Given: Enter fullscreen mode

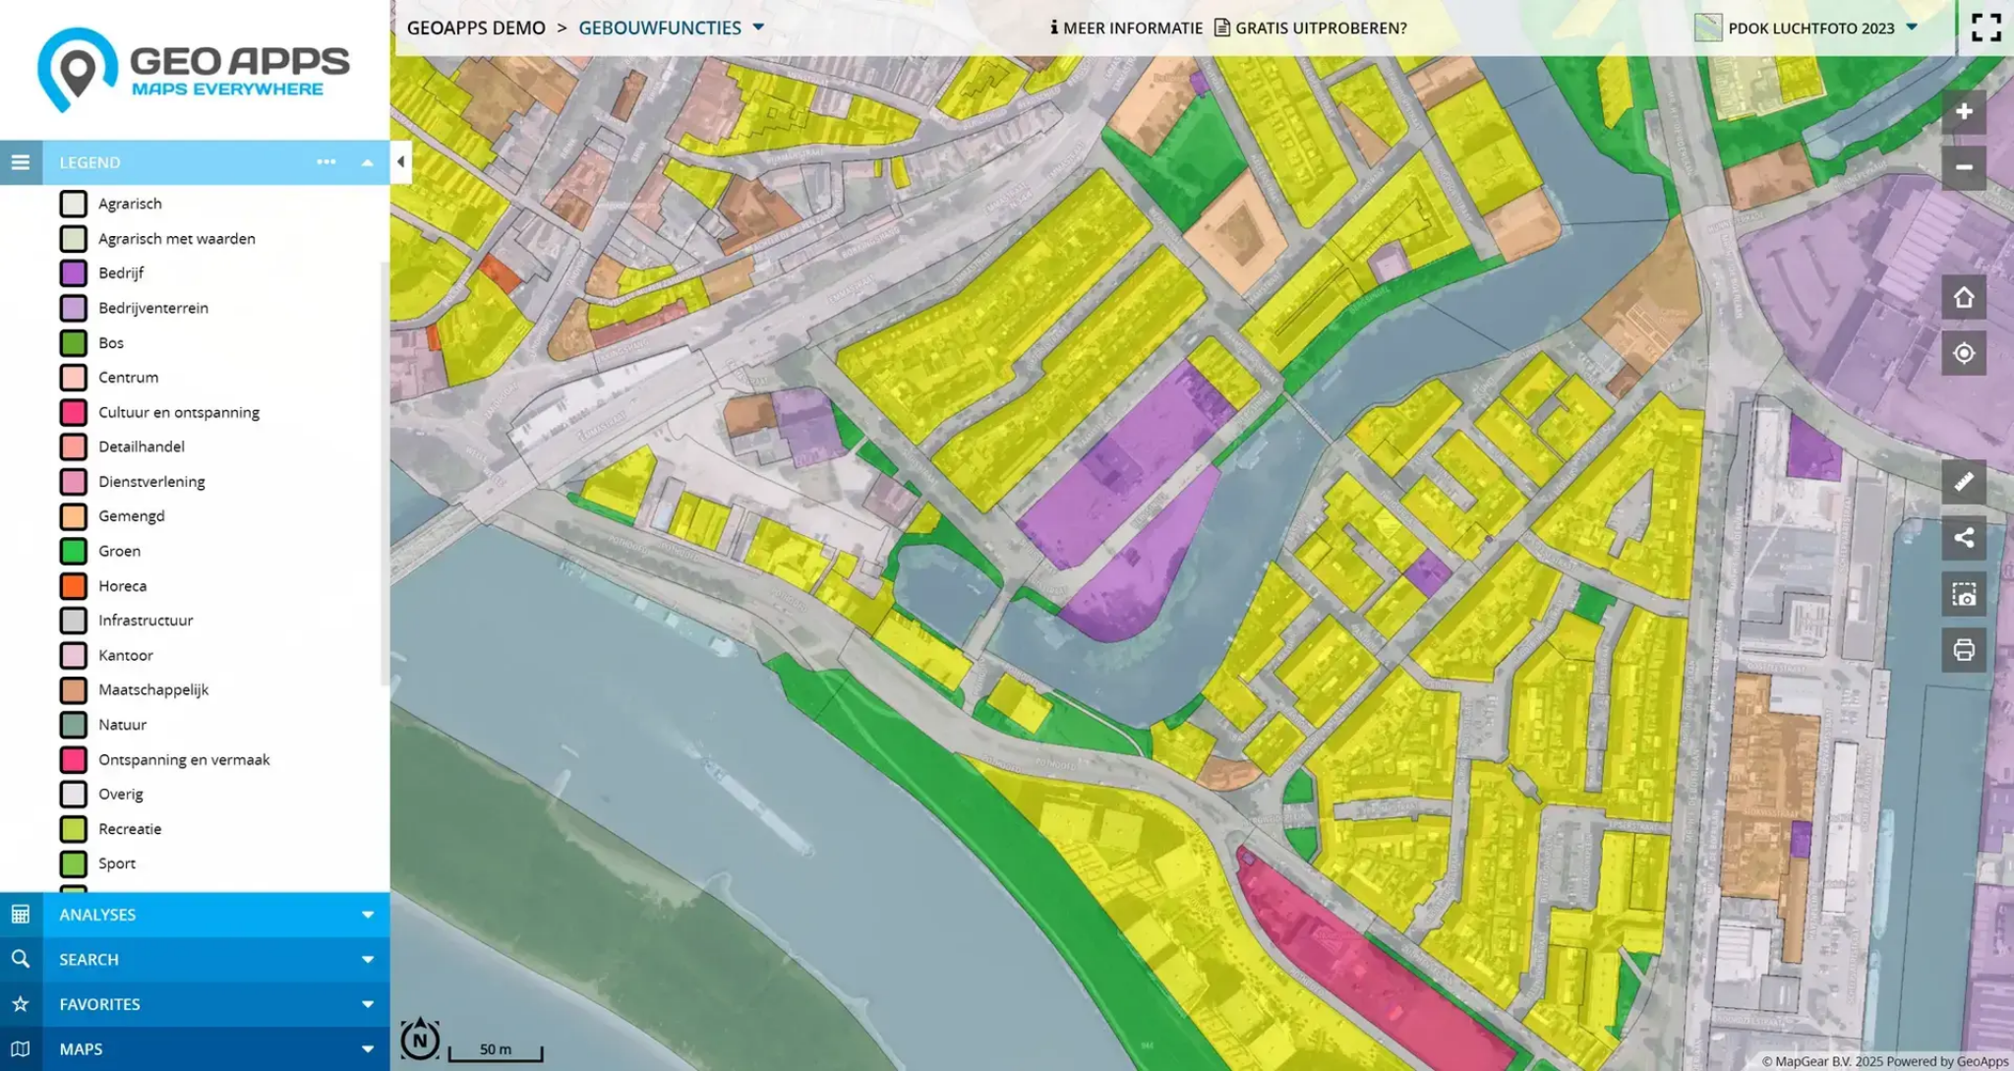Looking at the screenshot, I should point(1985,28).
